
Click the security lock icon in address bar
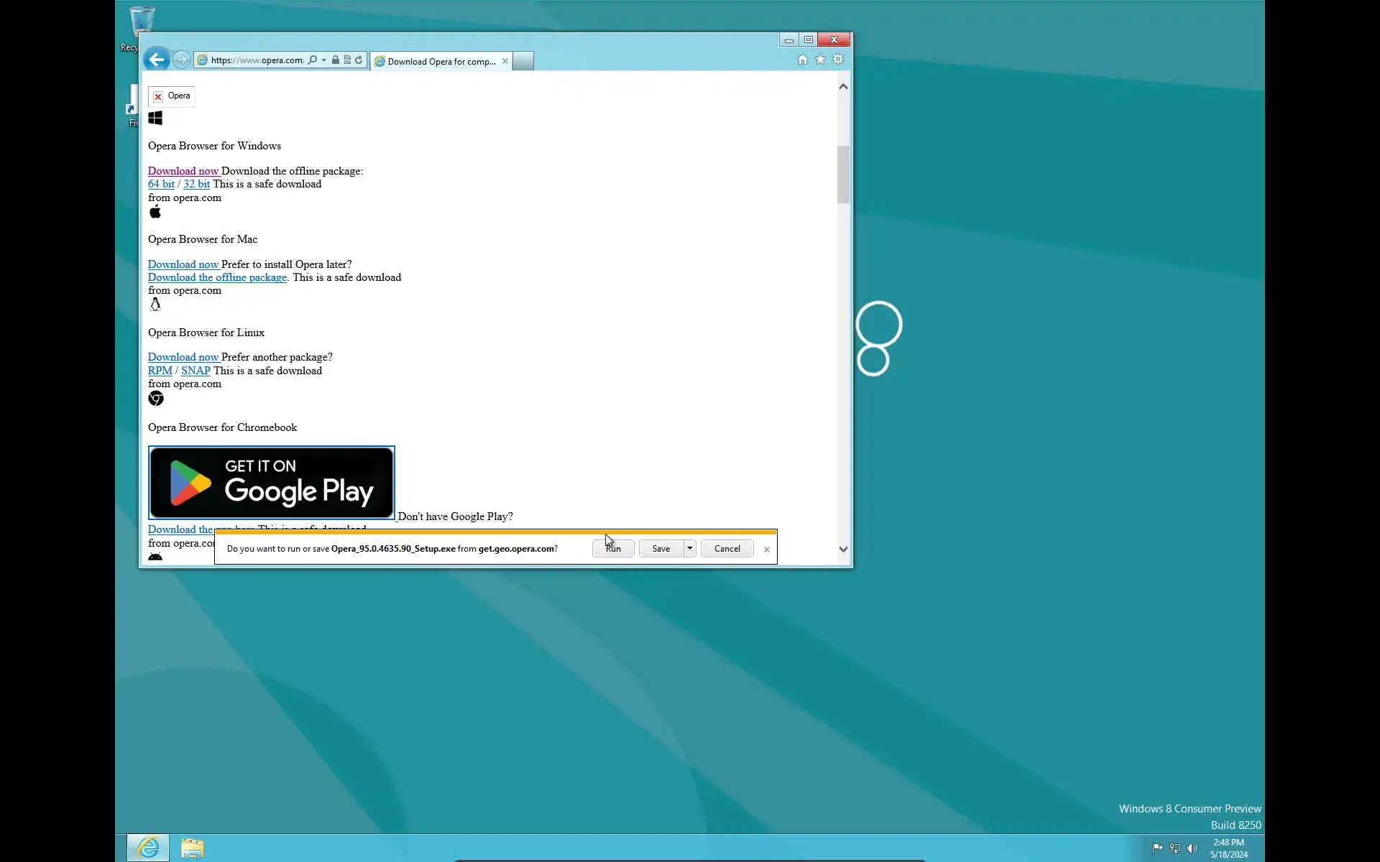[335, 60]
